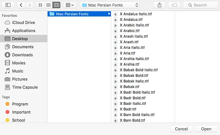
Task: Select file X Babak Italic.ttf
Action: [143, 81]
